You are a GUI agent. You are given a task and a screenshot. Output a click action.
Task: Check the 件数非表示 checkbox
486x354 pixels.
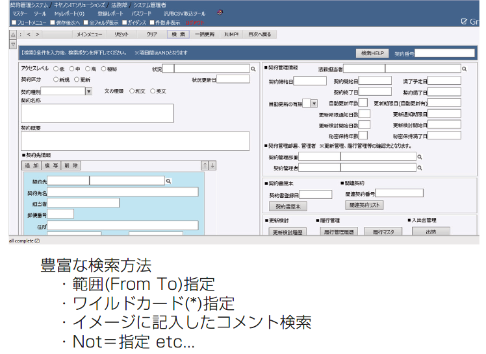coord(152,22)
